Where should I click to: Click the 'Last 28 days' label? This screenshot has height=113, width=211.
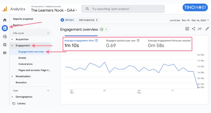tap(175, 20)
